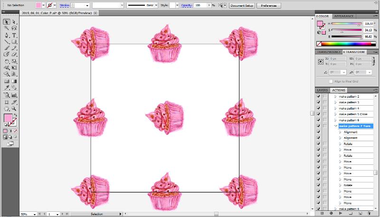Viewport: 380px width, 217px height.
Task: Expand the make pattern 2 action
Action: coord(335,96)
